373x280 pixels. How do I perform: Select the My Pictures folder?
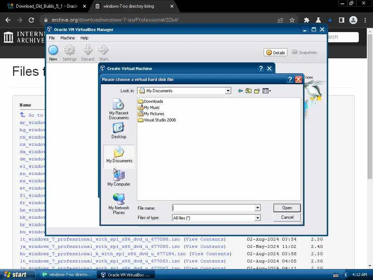pyautogui.click(x=151, y=114)
